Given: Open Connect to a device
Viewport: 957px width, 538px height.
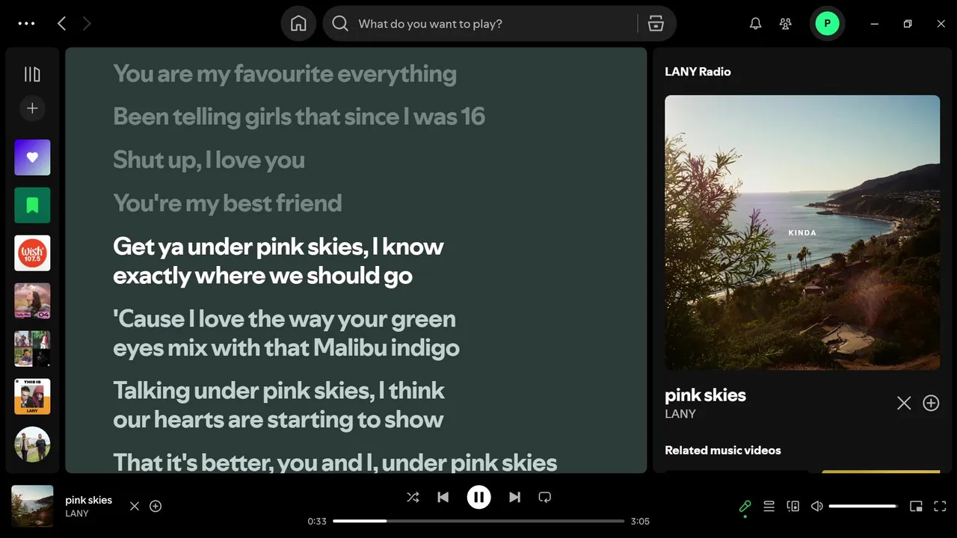Looking at the screenshot, I should click(x=793, y=507).
